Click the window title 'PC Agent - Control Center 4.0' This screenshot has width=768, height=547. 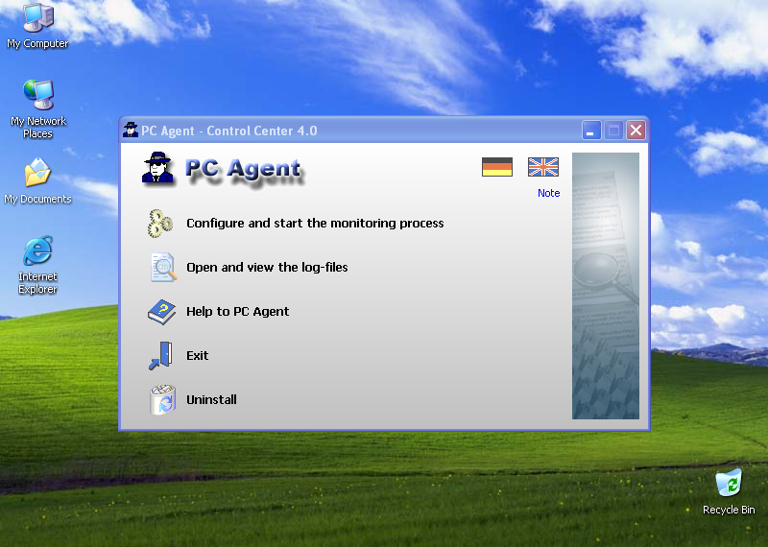click(x=229, y=131)
